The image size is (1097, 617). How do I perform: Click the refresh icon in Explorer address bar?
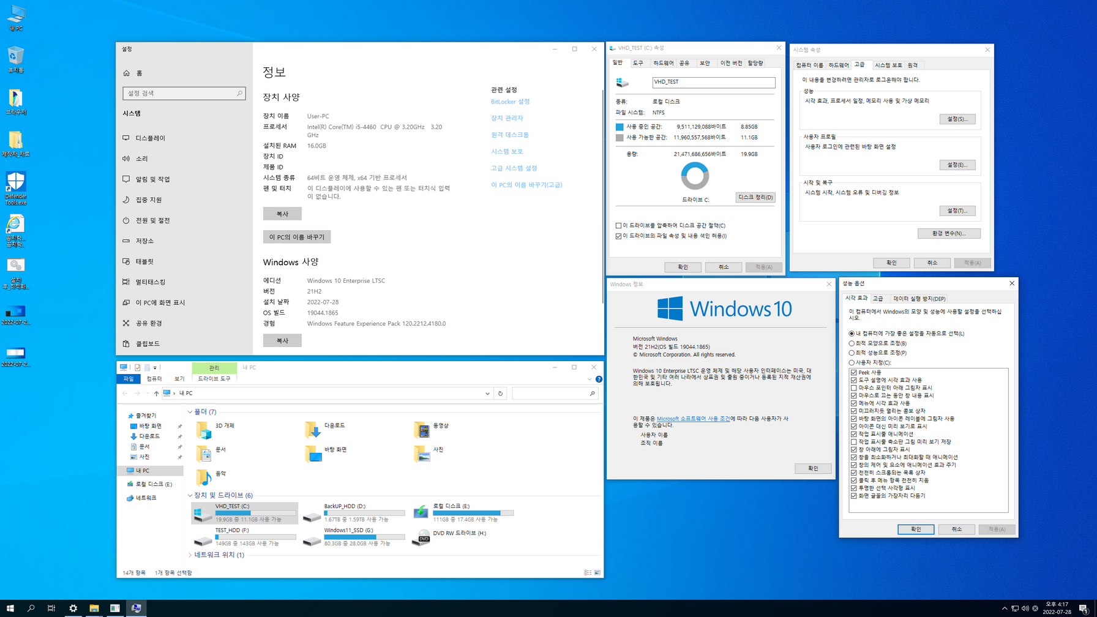click(500, 394)
